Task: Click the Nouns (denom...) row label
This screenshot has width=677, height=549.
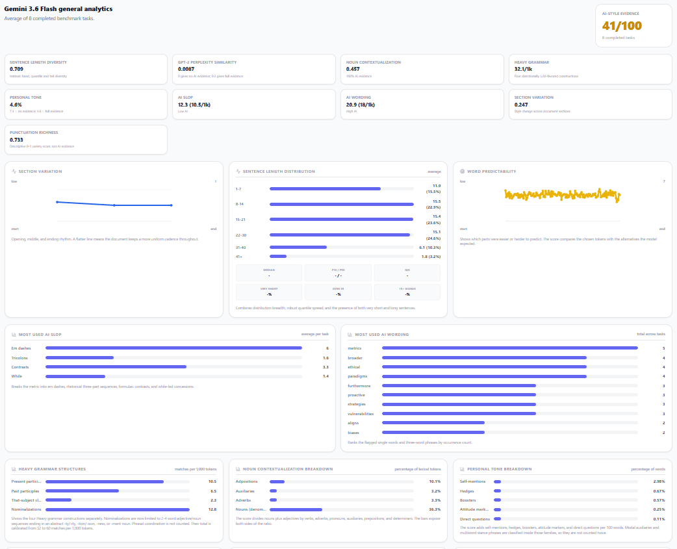Action: [251, 509]
